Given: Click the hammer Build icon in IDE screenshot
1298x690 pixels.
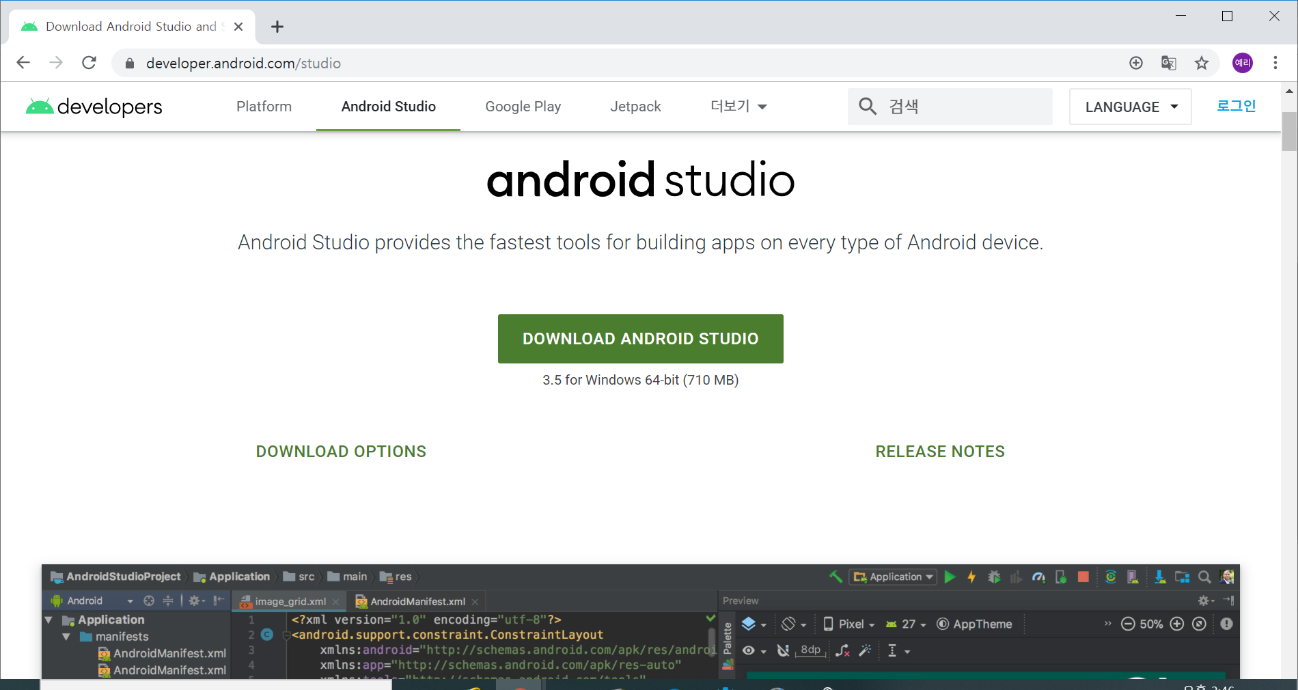Looking at the screenshot, I should point(836,577).
